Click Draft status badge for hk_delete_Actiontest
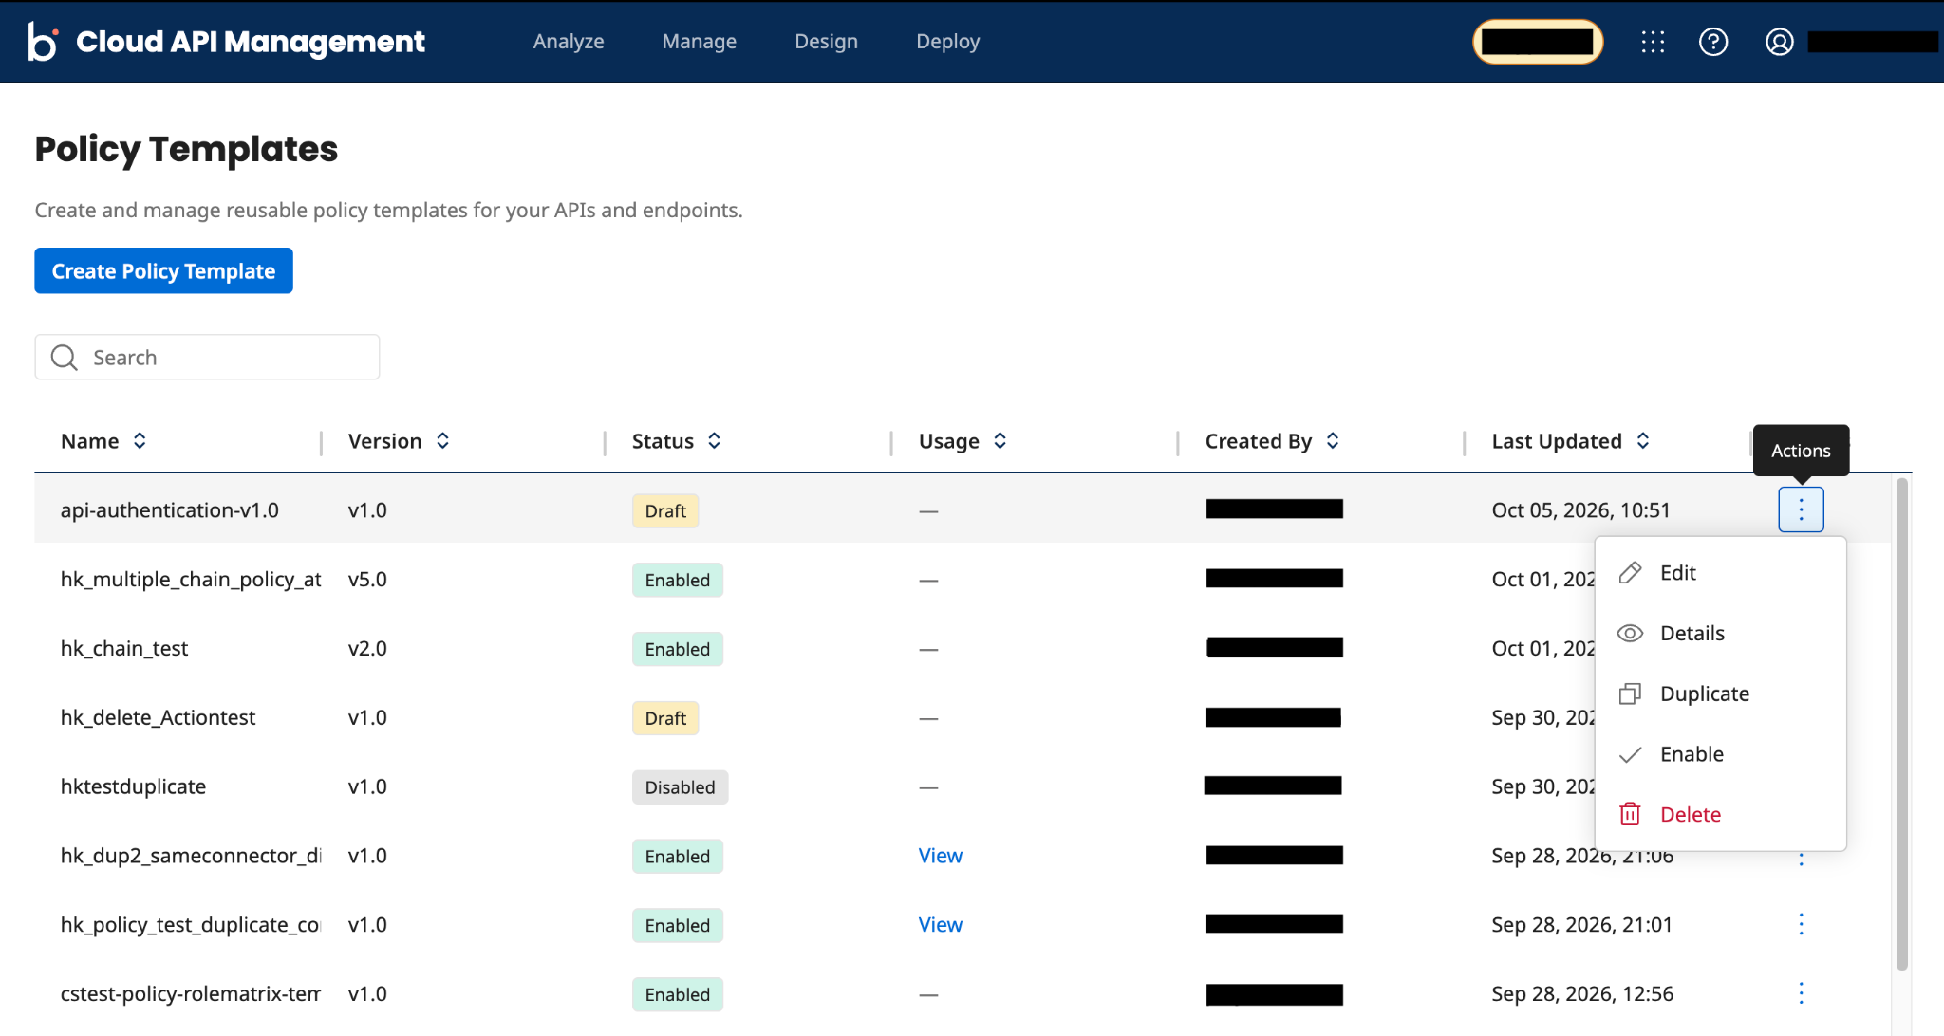This screenshot has height=1036, width=1944. pyautogui.click(x=665, y=718)
